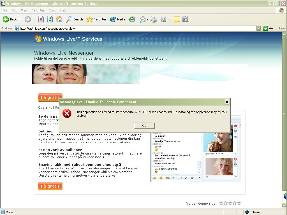Click the blonde woman webcam thumbnail
Viewport: 287px width, 215px height.
[x=219, y=167]
